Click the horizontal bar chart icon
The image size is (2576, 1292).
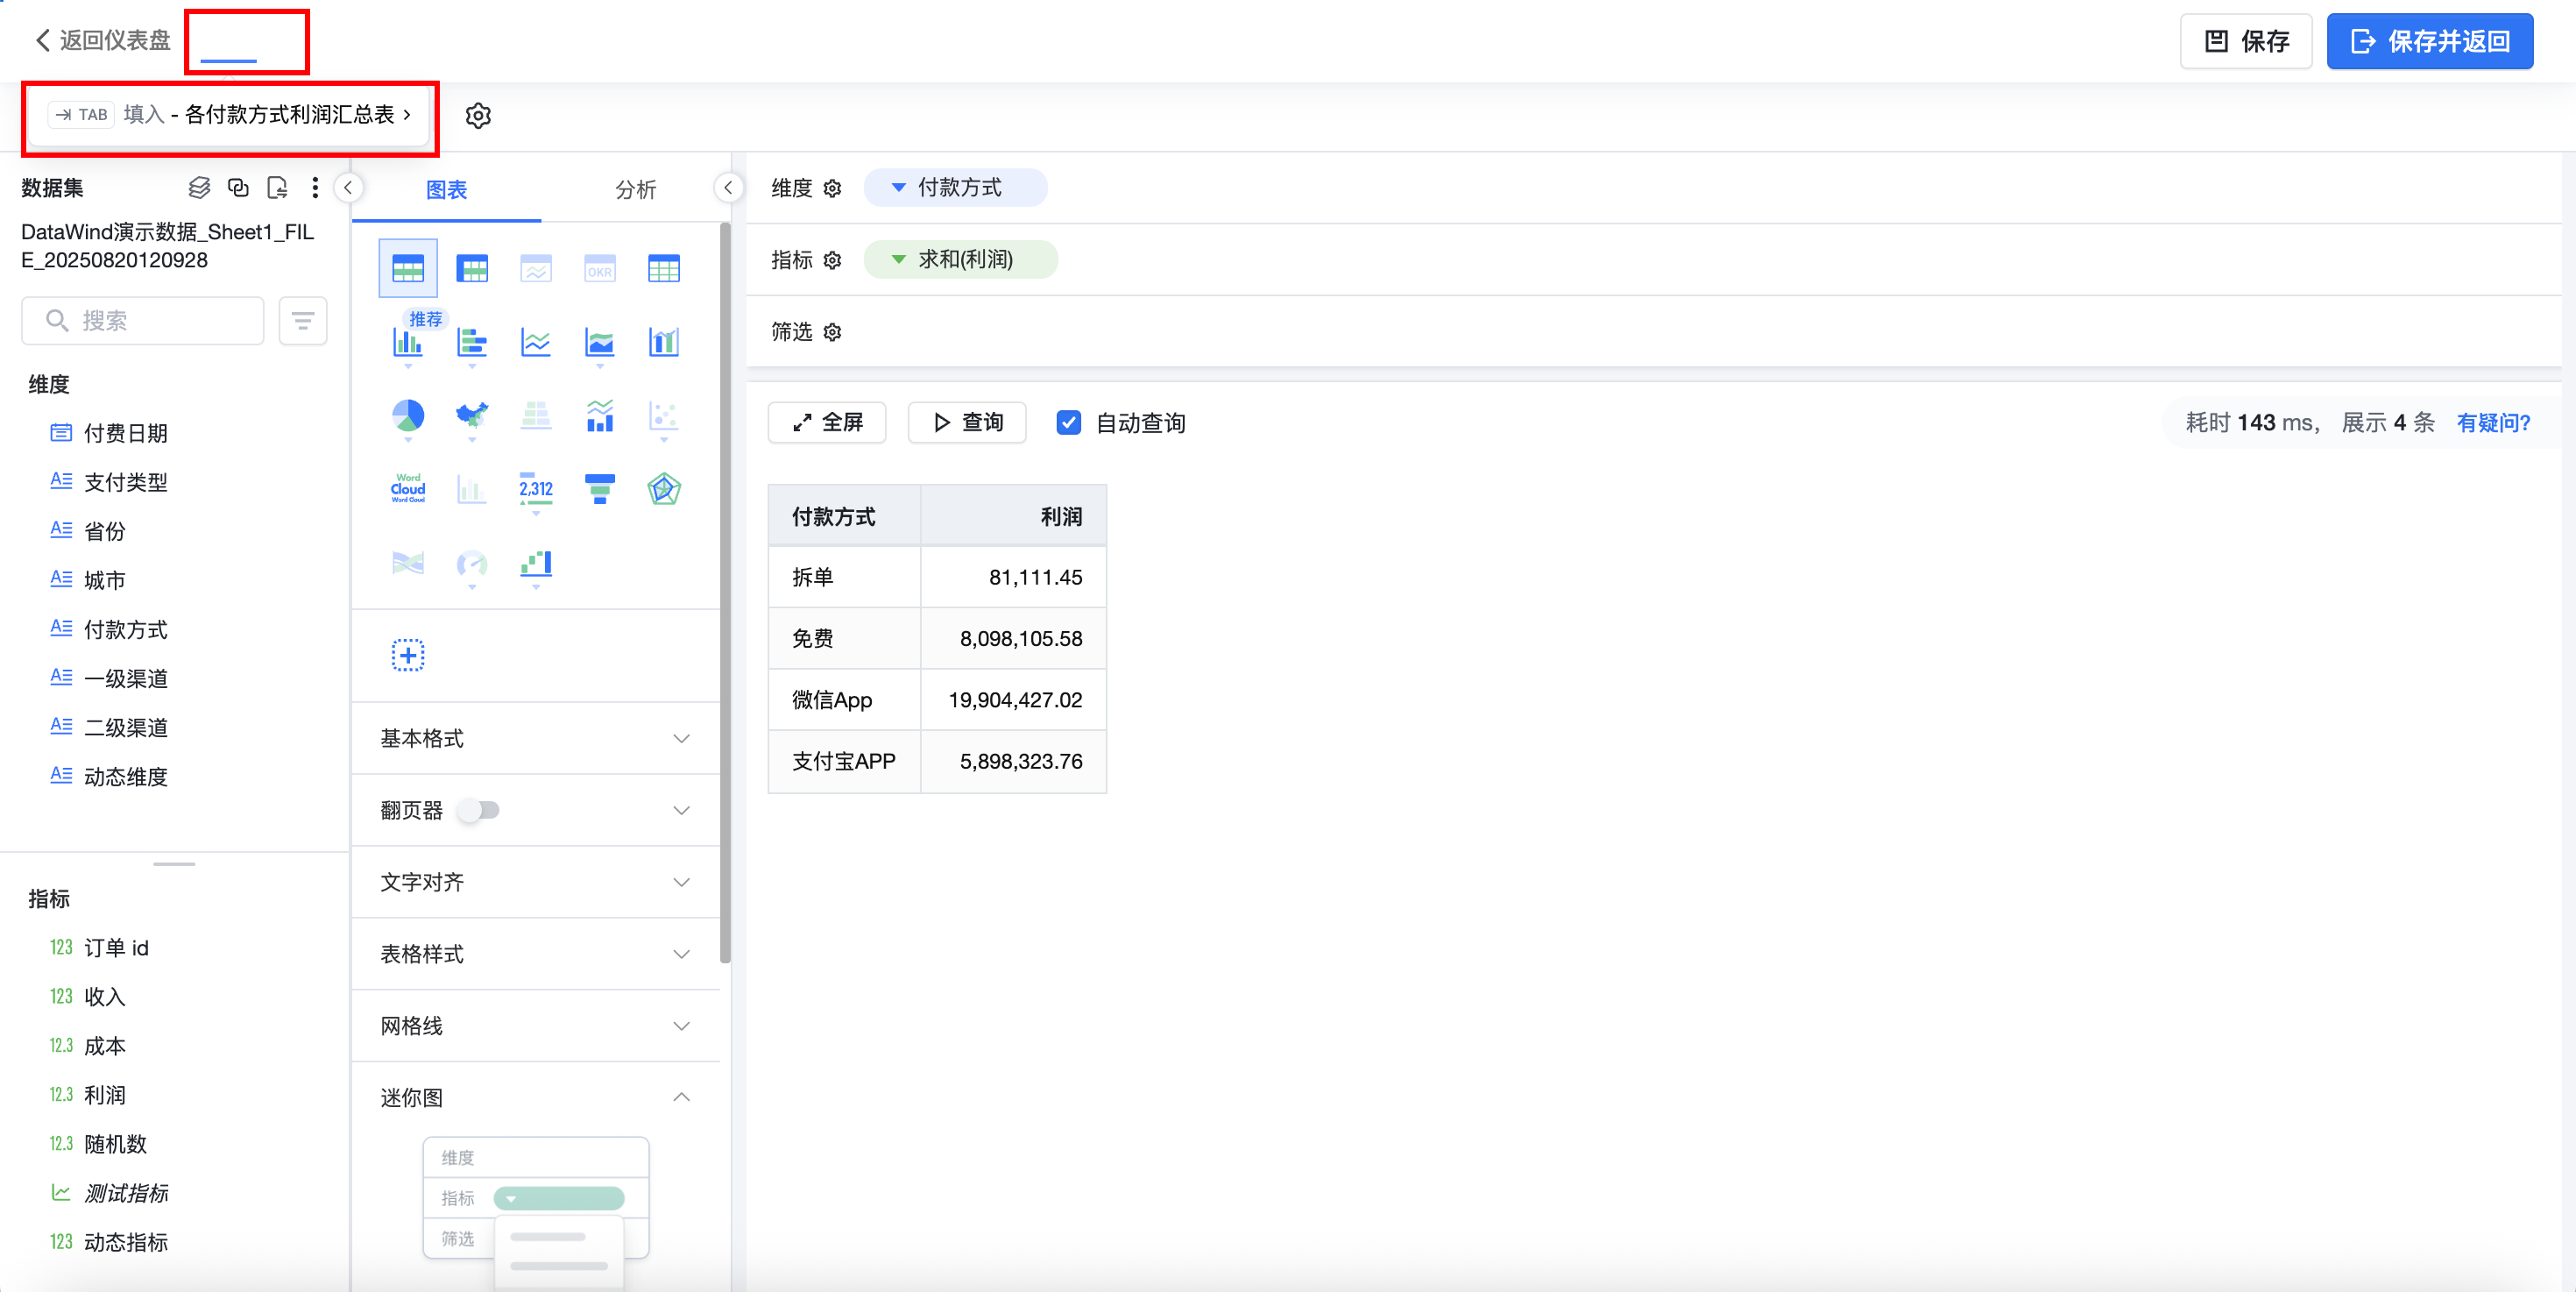coord(471,342)
